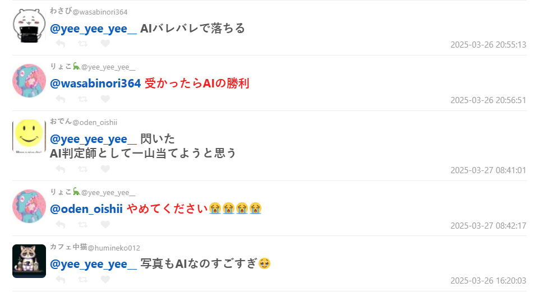Retweet the やめてください tweet
Viewport: 534px width, 292px height.
83,225
